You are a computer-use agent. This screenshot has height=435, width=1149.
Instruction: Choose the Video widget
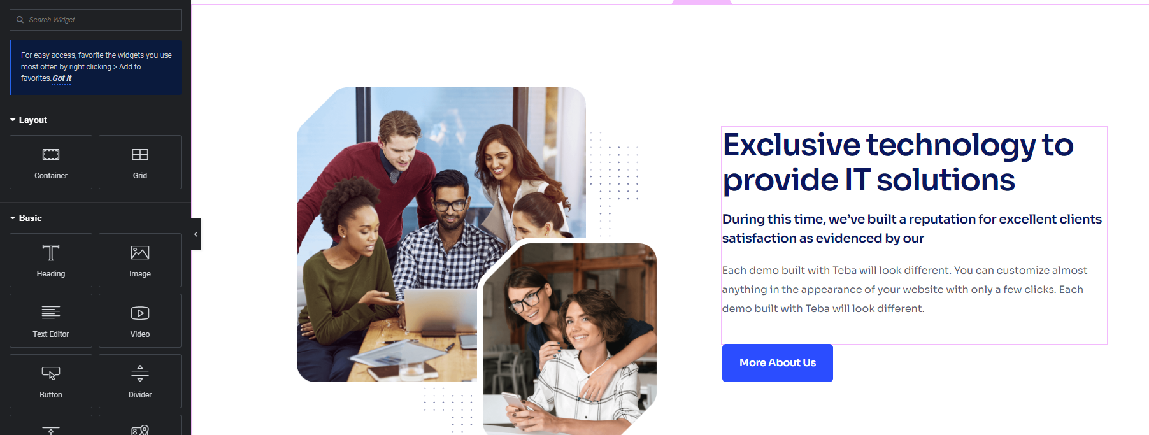coord(140,320)
